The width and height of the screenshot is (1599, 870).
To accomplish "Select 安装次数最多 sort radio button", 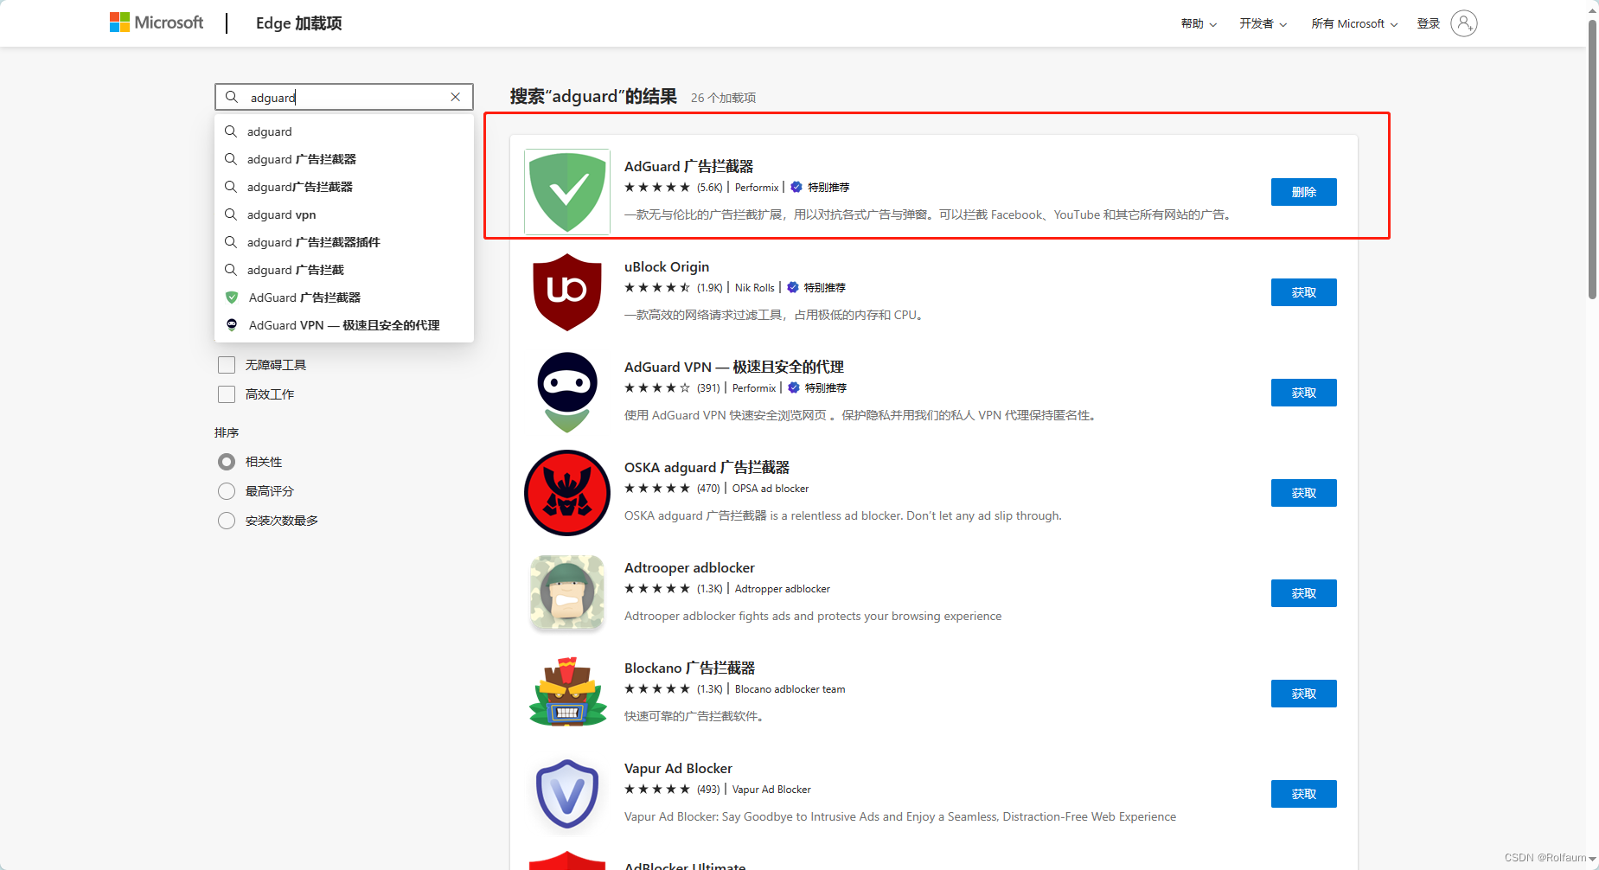I will coord(227,521).
